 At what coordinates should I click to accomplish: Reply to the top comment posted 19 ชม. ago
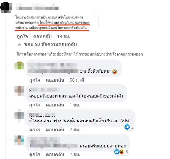tap(42, 36)
